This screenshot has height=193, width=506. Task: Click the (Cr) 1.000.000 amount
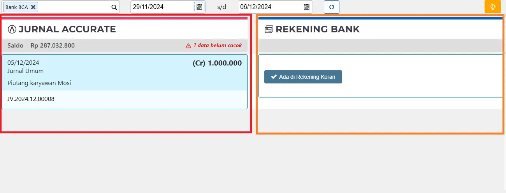pos(217,63)
